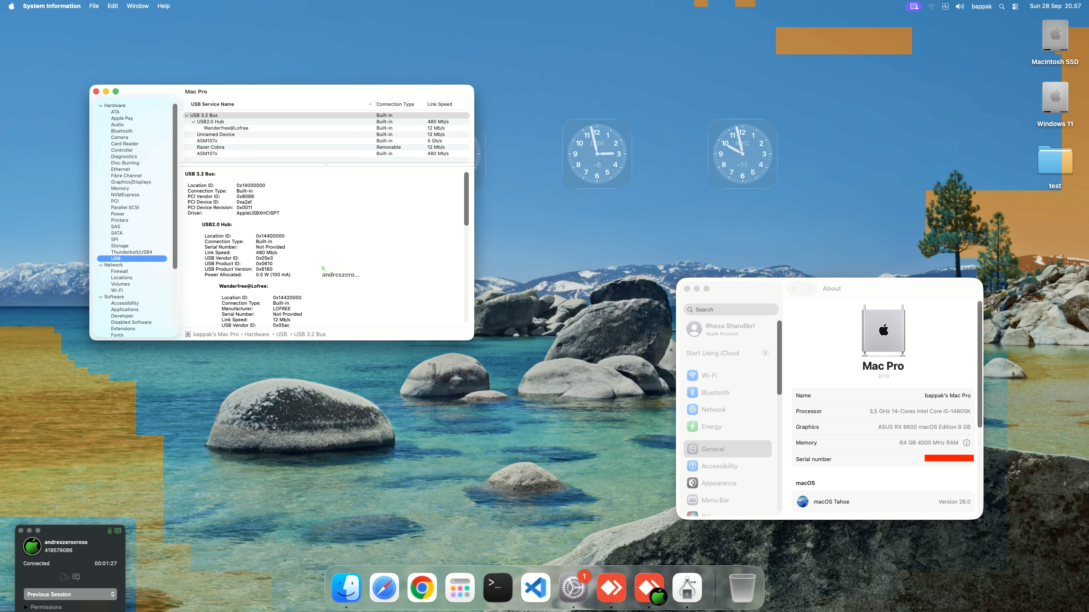
Task: Sort by the Link Speed column header
Action: [439, 104]
